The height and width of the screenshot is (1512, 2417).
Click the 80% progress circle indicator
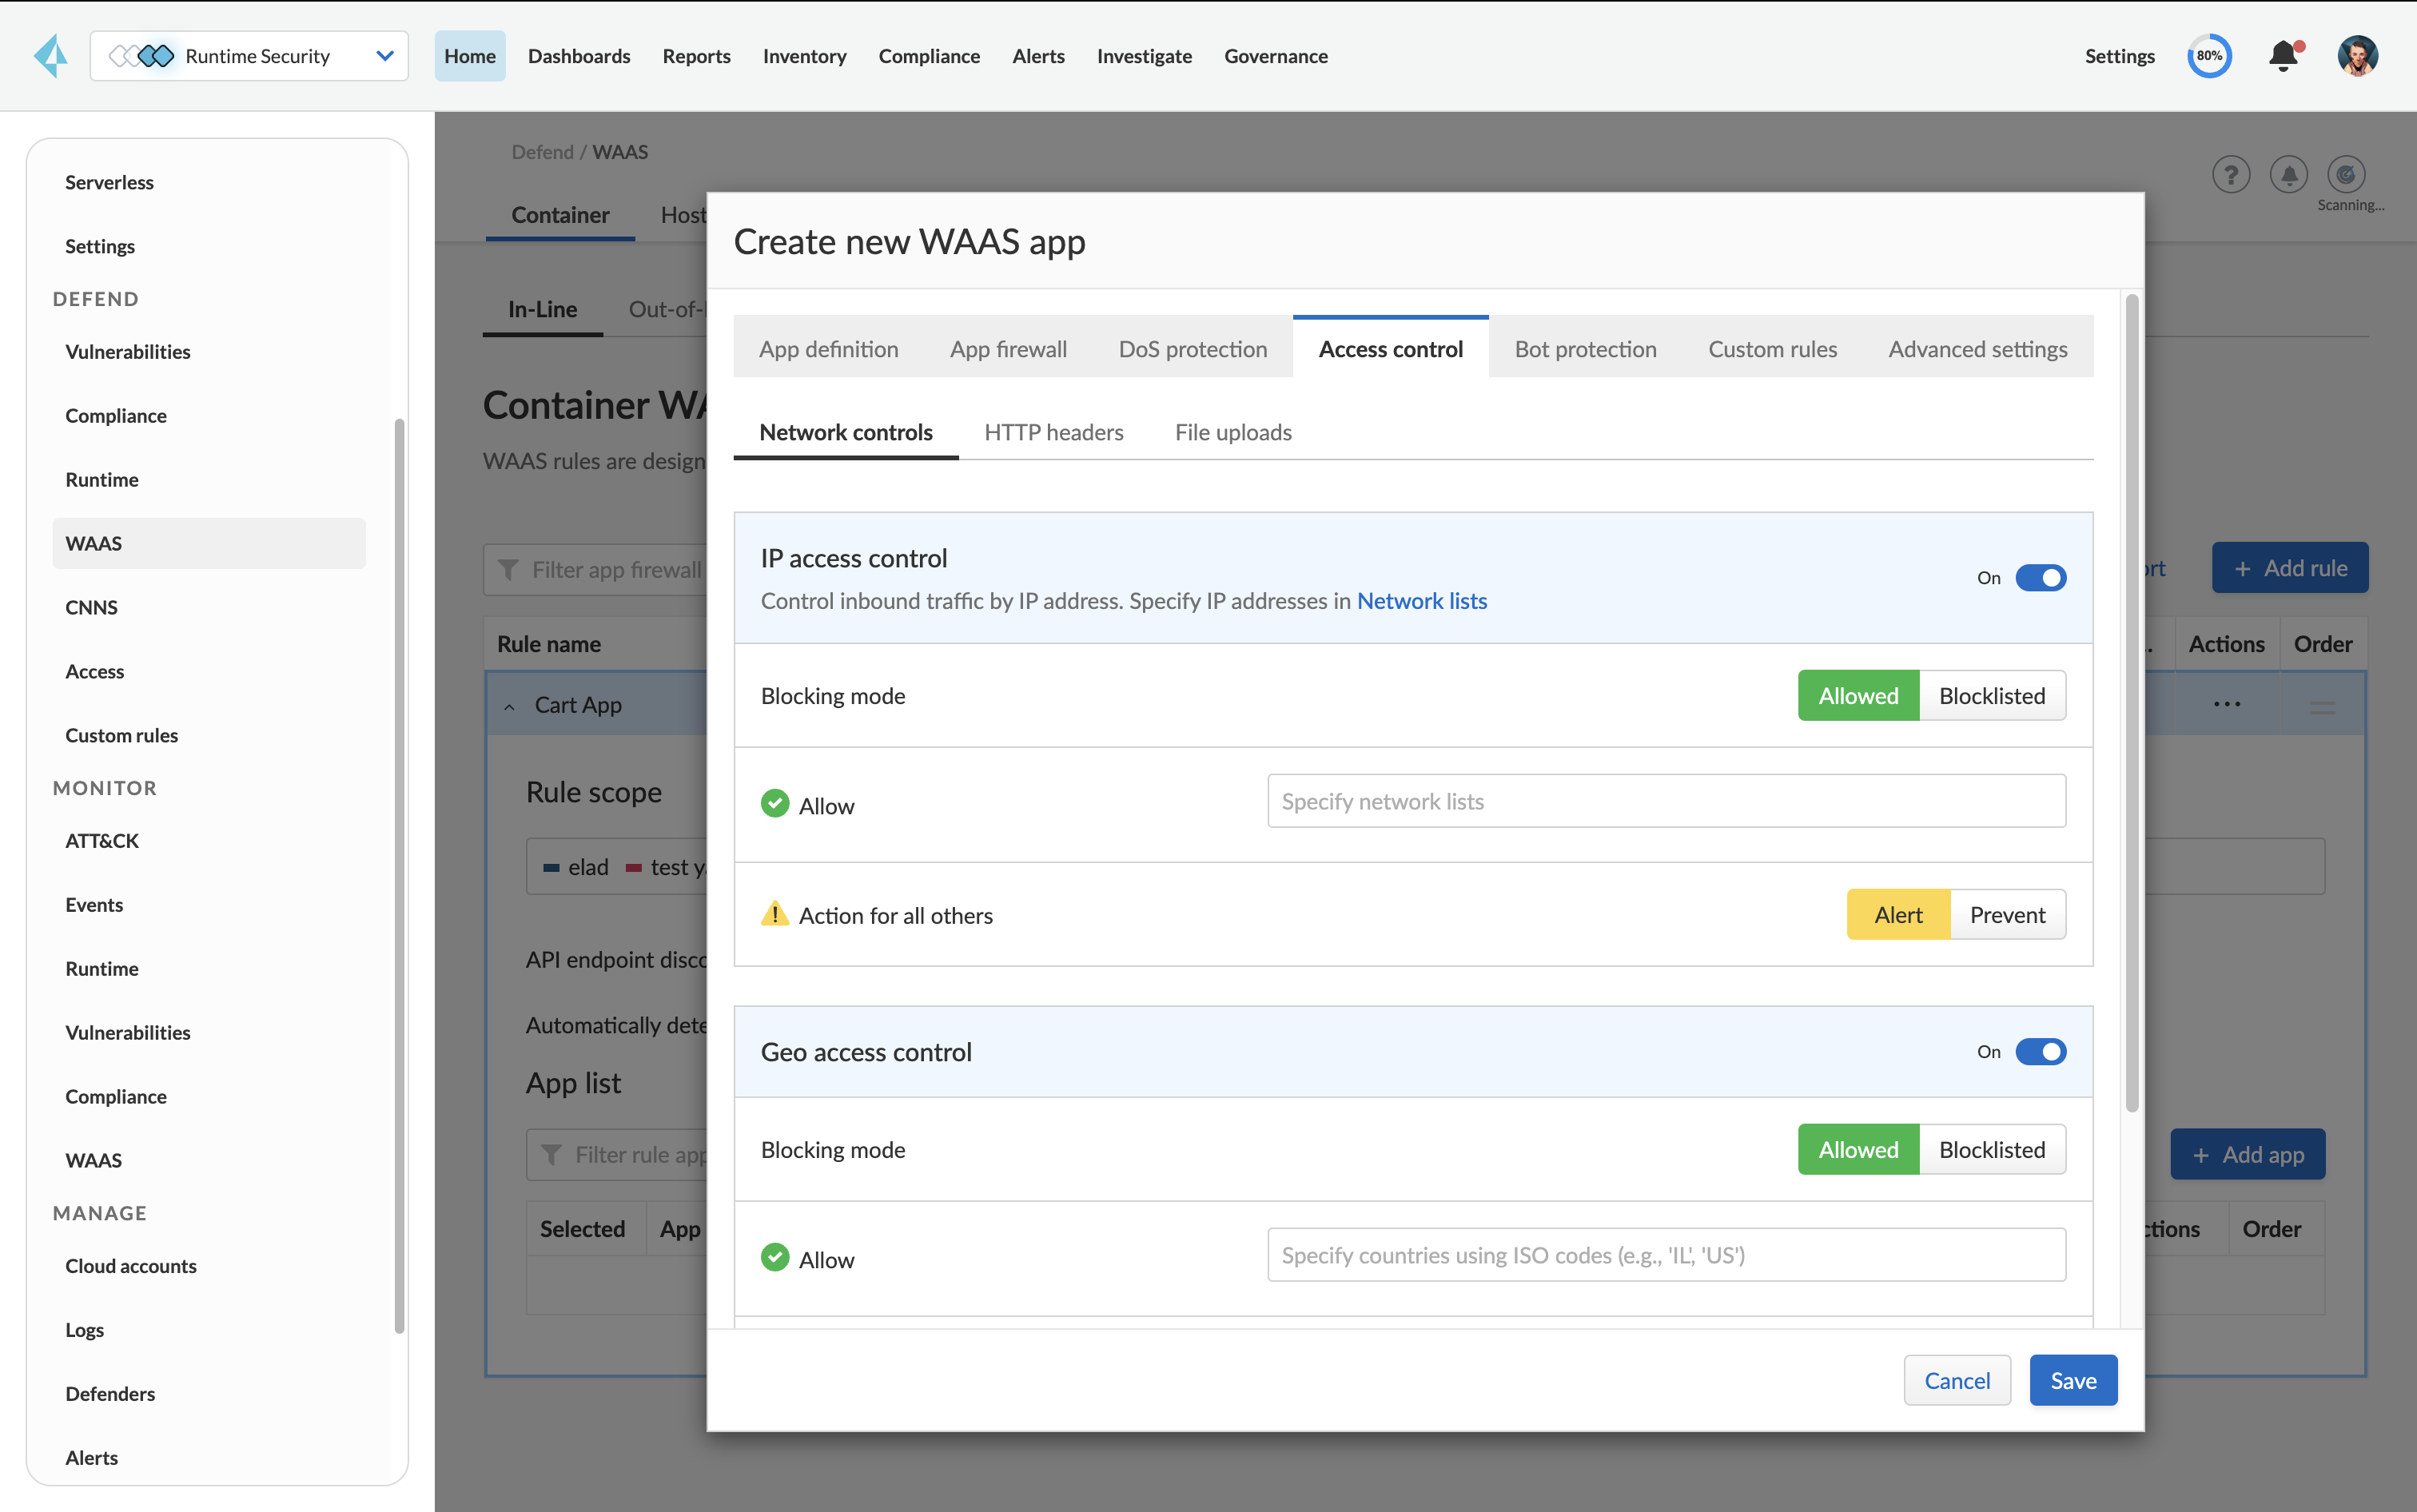2208,56
